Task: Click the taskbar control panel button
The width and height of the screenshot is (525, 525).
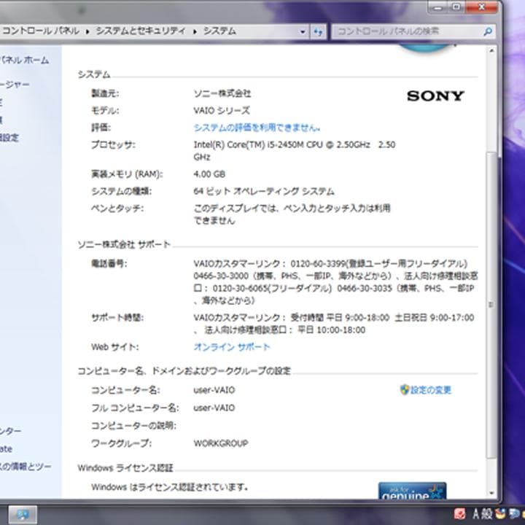Action: pos(23,515)
